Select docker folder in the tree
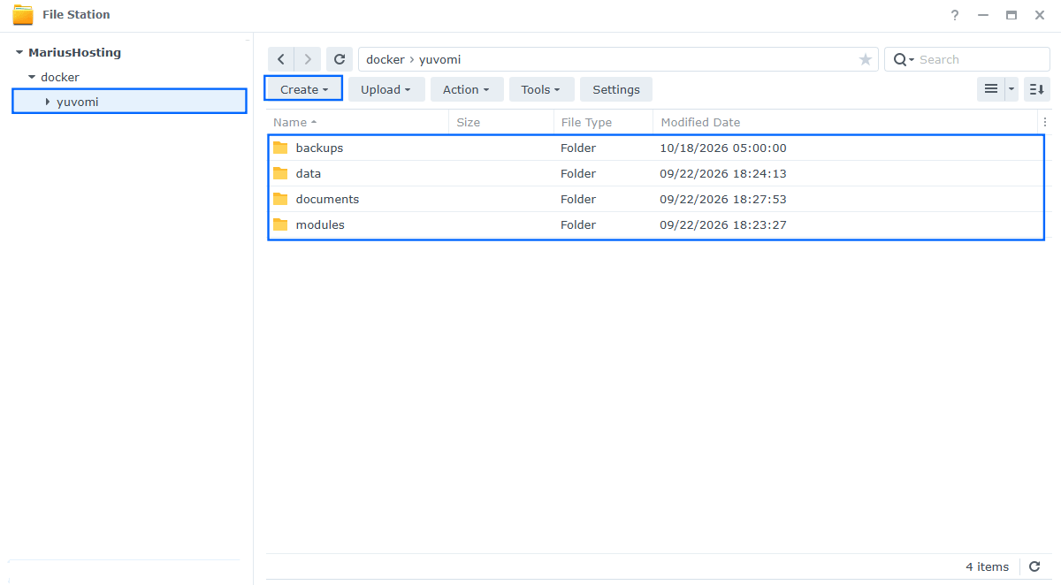 pos(60,78)
